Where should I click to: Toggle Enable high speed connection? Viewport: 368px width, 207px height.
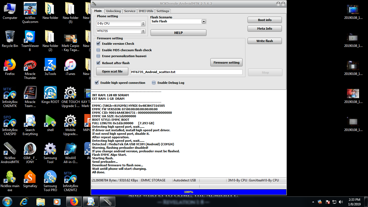(x=97, y=83)
